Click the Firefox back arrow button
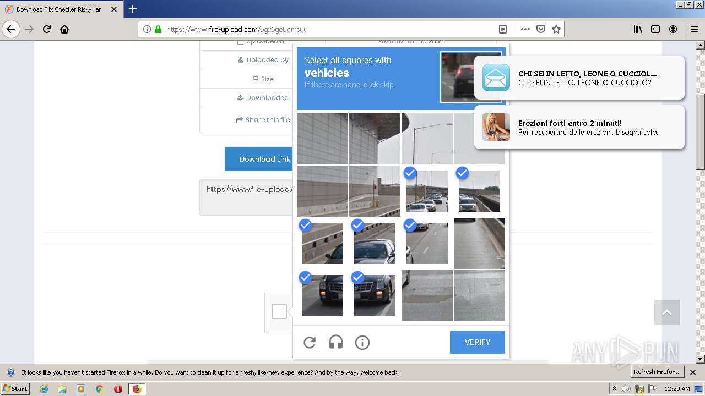This screenshot has width=705, height=396. click(11, 29)
